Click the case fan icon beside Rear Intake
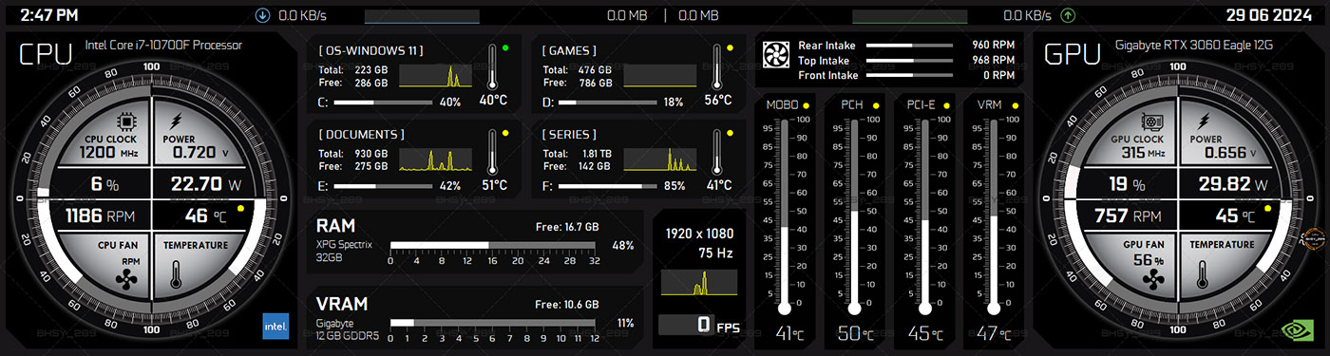Image resolution: width=1330 pixels, height=356 pixels. tap(777, 55)
